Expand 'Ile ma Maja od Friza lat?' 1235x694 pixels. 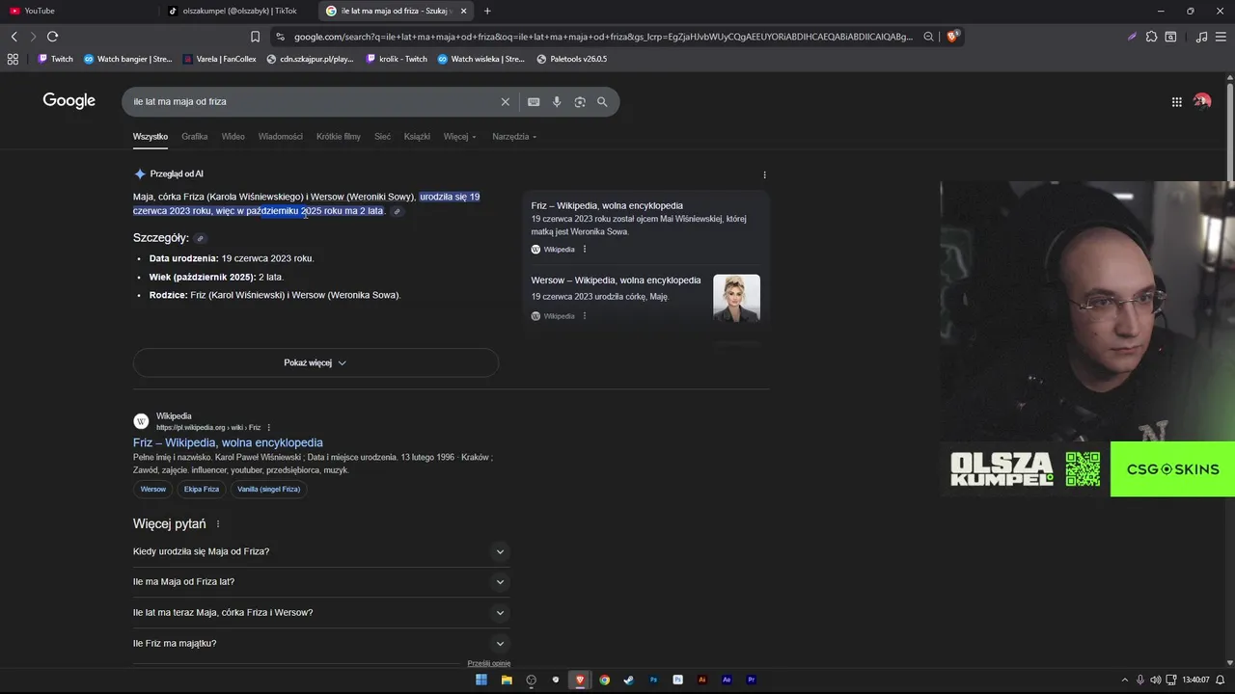321,582
